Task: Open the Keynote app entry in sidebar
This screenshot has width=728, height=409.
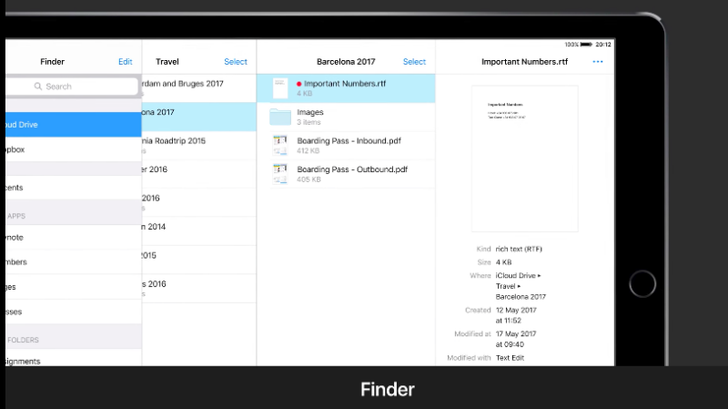Action: point(74,238)
